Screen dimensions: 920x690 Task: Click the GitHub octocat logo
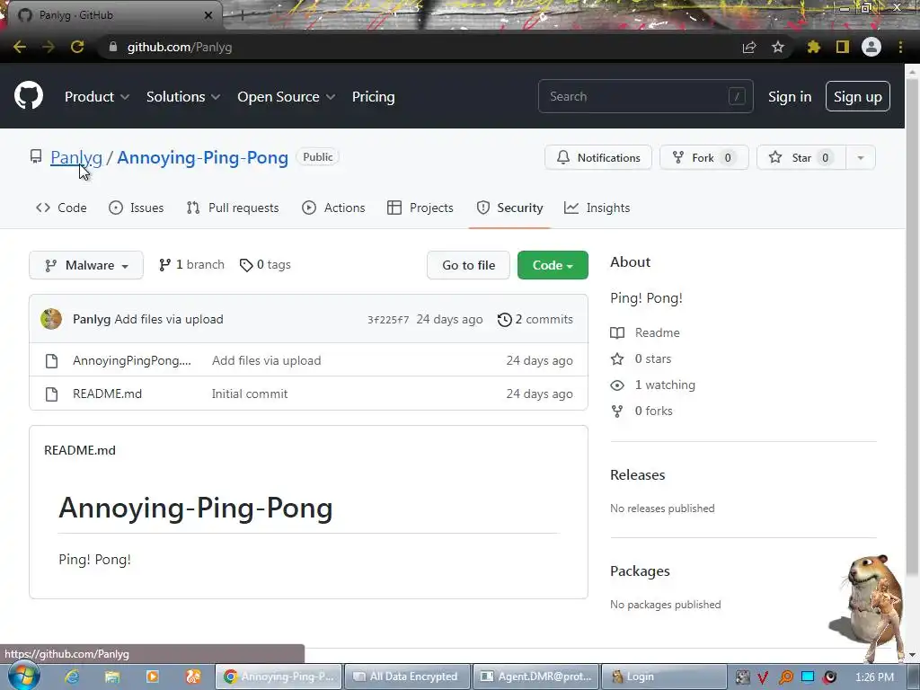(x=29, y=95)
